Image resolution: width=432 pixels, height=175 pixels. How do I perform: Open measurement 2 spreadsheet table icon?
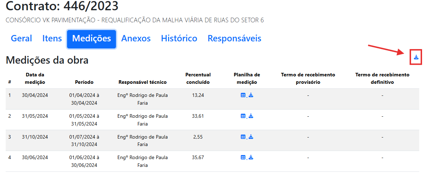pos(243,116)
